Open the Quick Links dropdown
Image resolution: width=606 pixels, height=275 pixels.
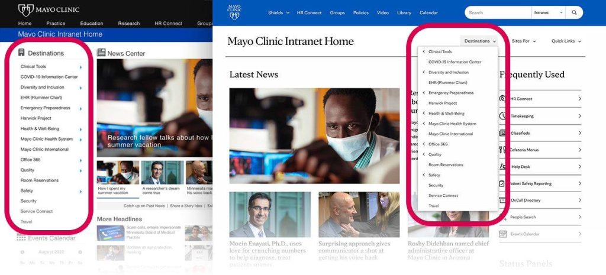[x=566, y=41]
